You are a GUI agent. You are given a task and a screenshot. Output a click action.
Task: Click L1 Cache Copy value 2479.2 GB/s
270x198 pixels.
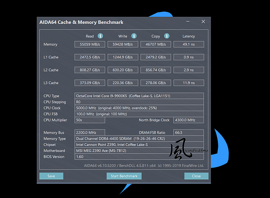point(156,57)
